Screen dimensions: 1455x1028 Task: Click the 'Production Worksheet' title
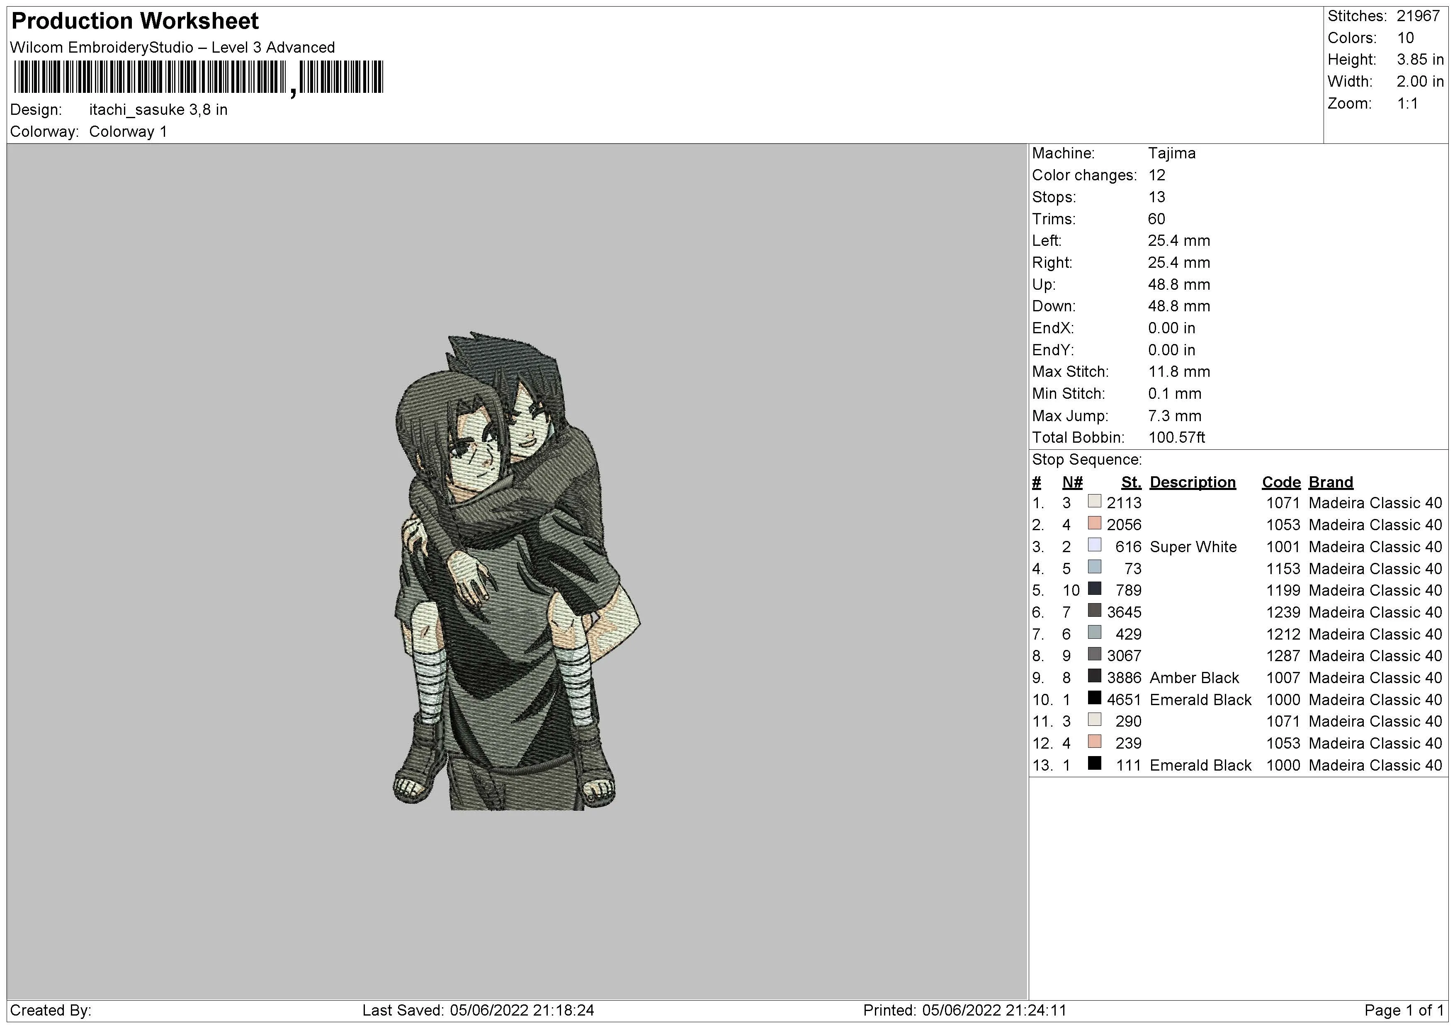[135, 21]
